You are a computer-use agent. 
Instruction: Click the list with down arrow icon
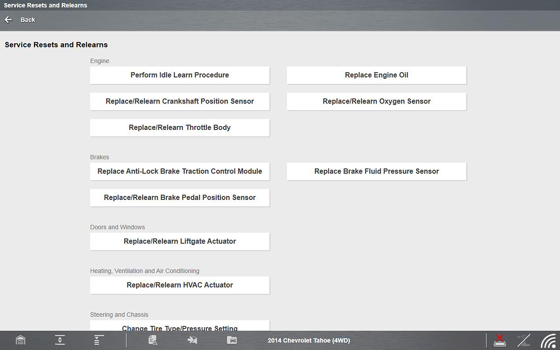point(99,340)
